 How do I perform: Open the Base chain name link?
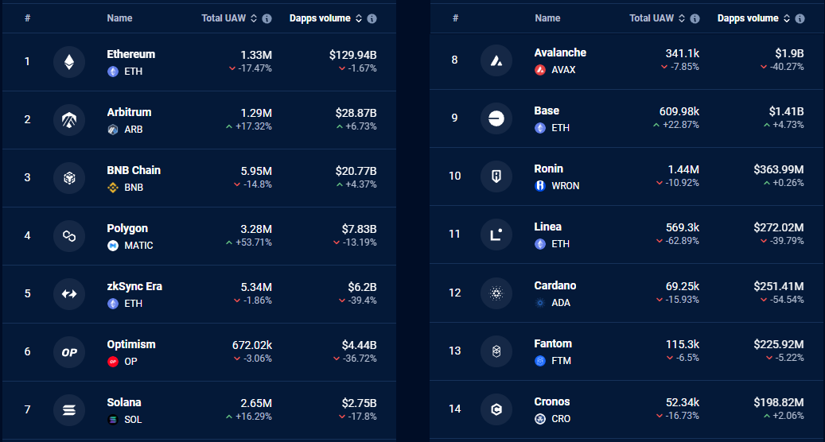pyautogui.click(x=547, y=111)
